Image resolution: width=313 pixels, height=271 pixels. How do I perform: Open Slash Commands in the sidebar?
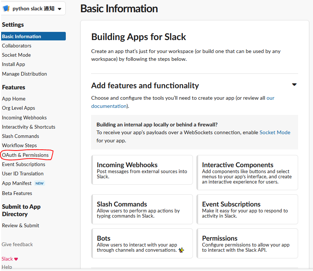pos(20,136)
